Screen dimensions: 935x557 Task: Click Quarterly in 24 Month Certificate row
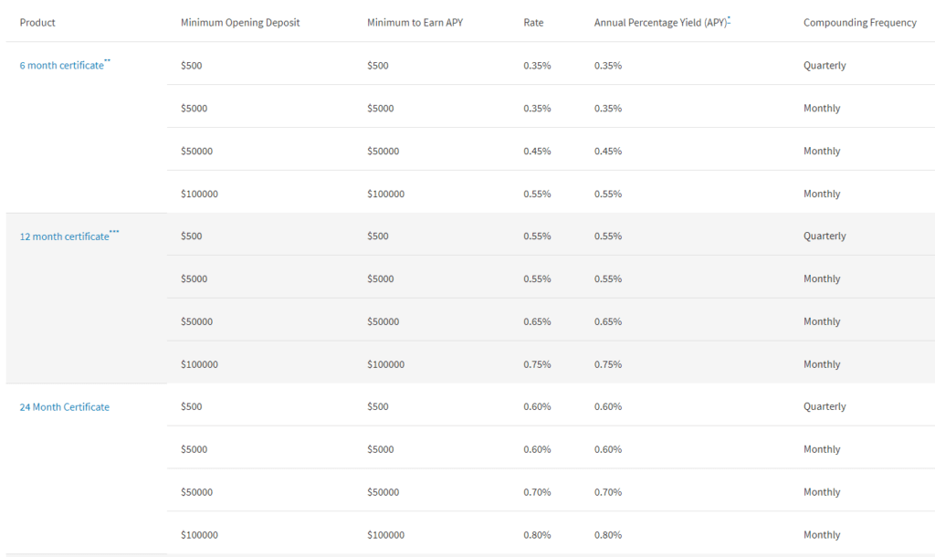825,406
